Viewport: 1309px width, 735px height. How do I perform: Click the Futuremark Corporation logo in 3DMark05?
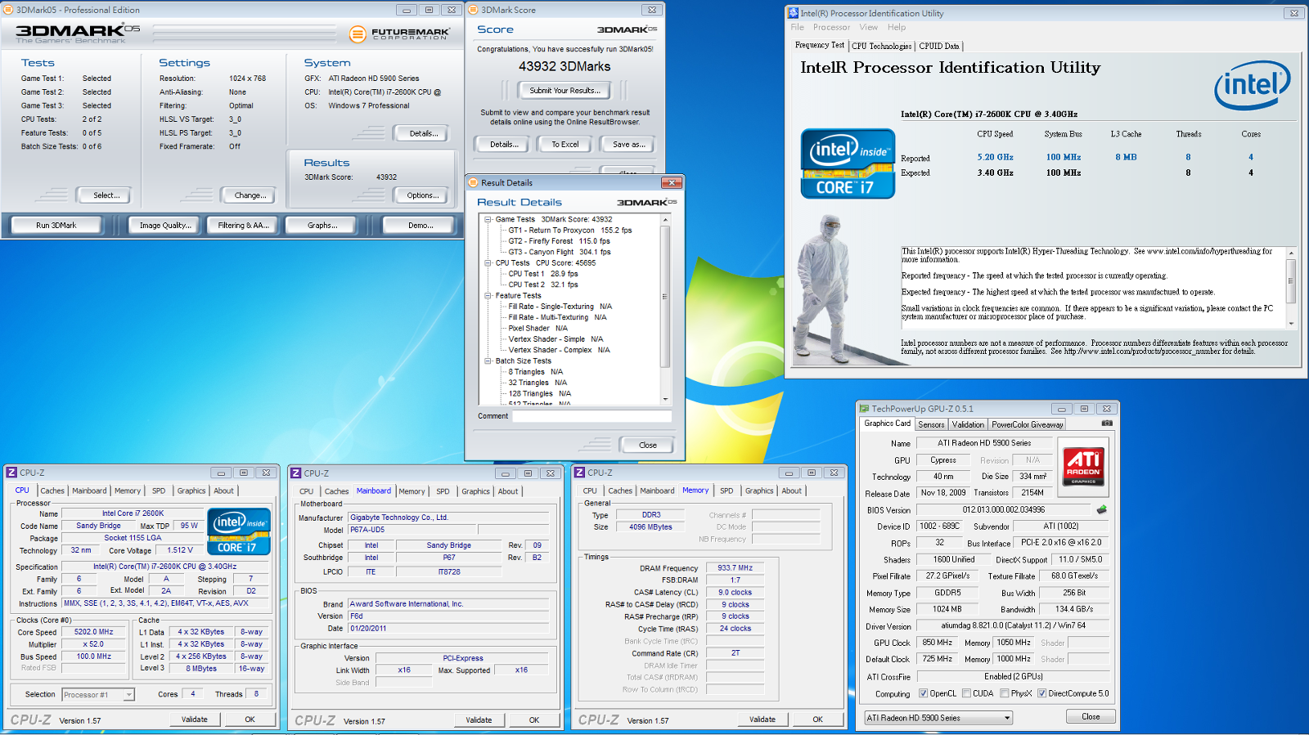399,34
